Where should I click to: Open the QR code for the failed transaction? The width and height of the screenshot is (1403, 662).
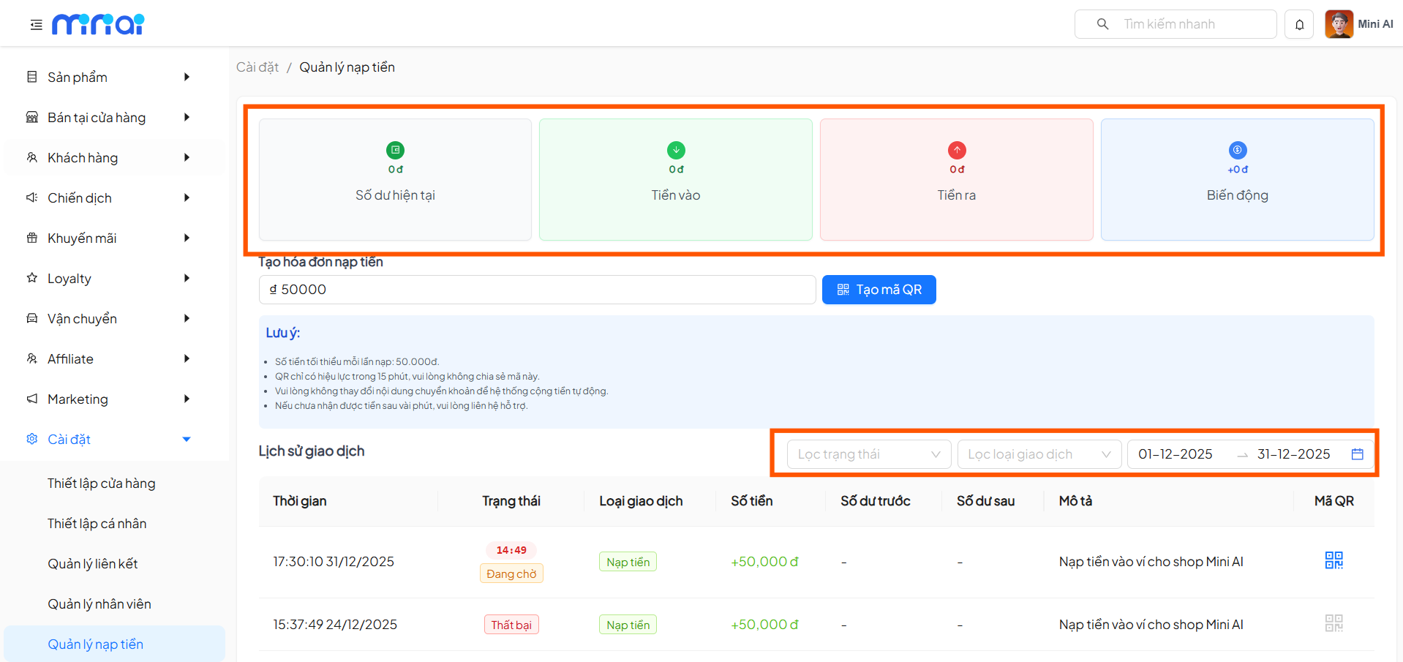point(1333,622)
